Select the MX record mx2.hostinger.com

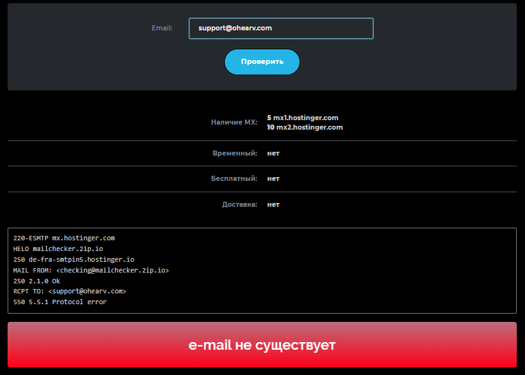point(305,127)
